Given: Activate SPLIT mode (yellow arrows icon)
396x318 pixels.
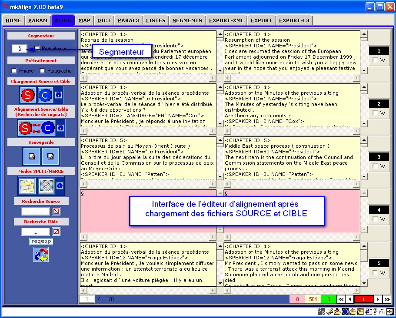Looking at the screenshot, I should [27, 186].
